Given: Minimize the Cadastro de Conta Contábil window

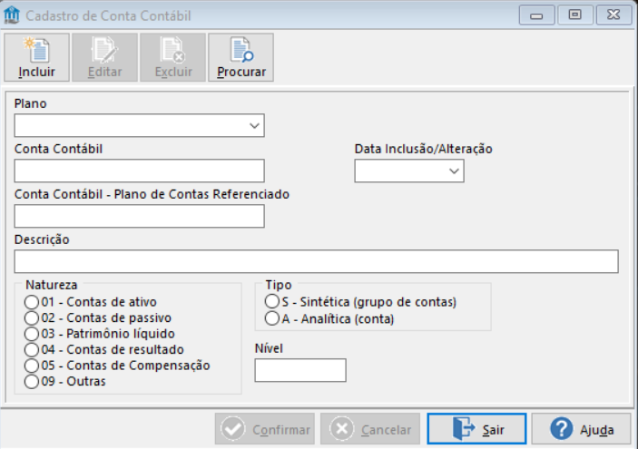Looking at the screenshot, I should pyautogui.click(x=536, y=15).
